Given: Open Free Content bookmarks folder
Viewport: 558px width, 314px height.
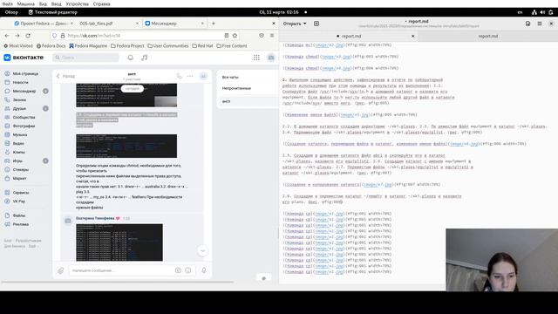Looking at the screenshot, I should click(x=232, y=46).
